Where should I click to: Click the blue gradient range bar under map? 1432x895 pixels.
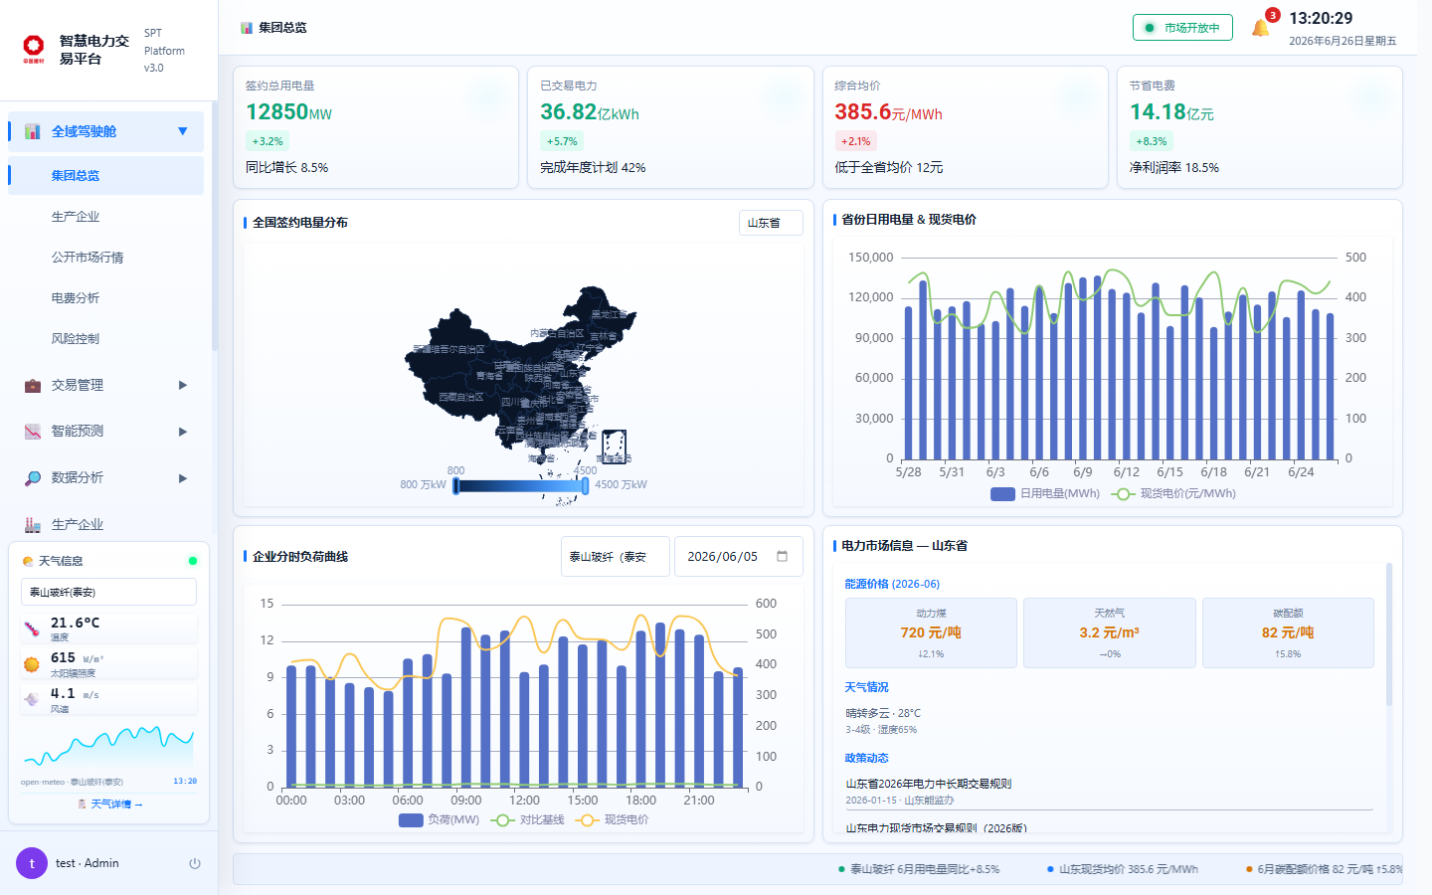pos(521,485)
